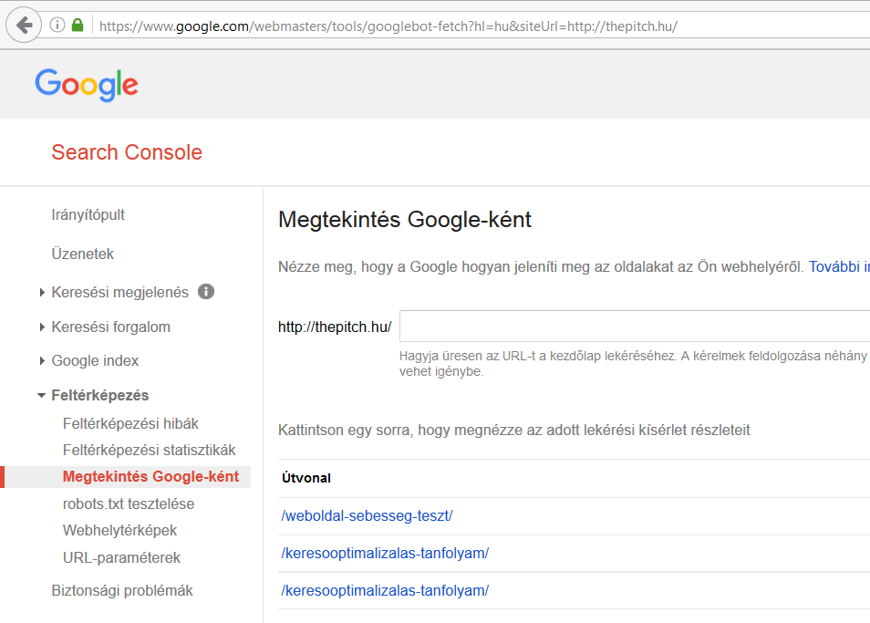
Task: Focus the URL path input after thepitch.hu/
Action: (634, 327)
